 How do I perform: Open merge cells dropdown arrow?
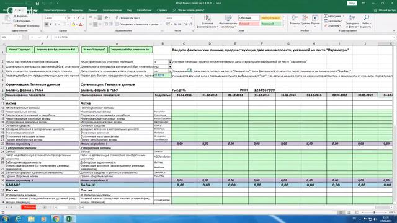click(x=161, y=24)
